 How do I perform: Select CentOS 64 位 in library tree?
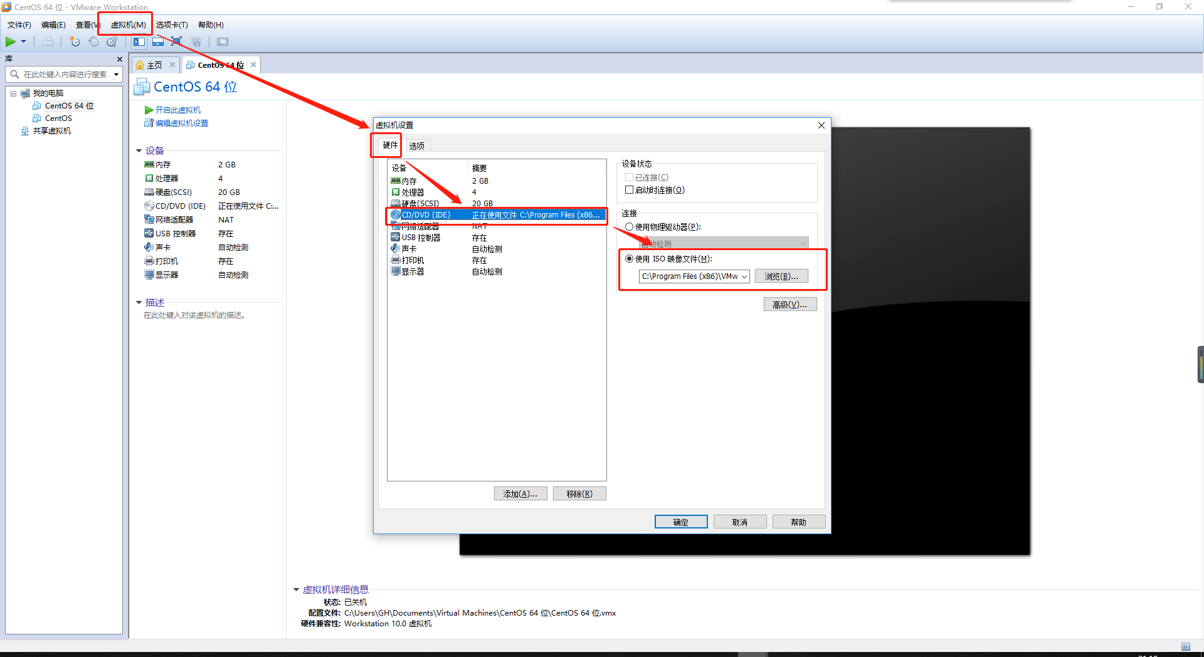click(x=69, y=106)
